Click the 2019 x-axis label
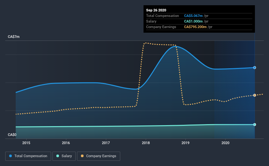269x166 pixels. coord(185,143)
